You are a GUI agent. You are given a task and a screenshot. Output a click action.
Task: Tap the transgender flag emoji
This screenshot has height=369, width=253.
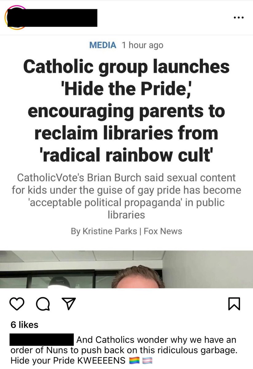tap(148, 360)
